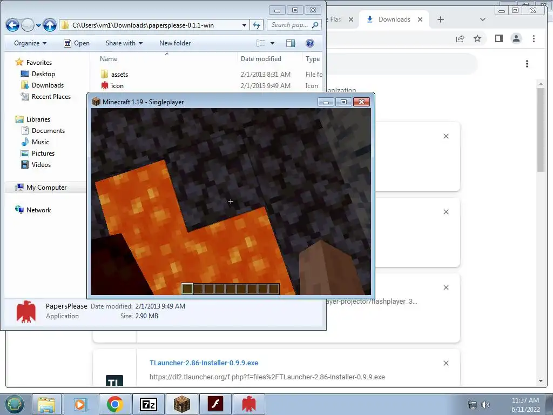
Task: Select Libraries in navigation pane
Action: [38, 119]
